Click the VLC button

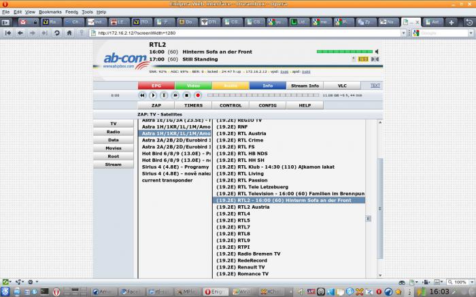point(342,86)
